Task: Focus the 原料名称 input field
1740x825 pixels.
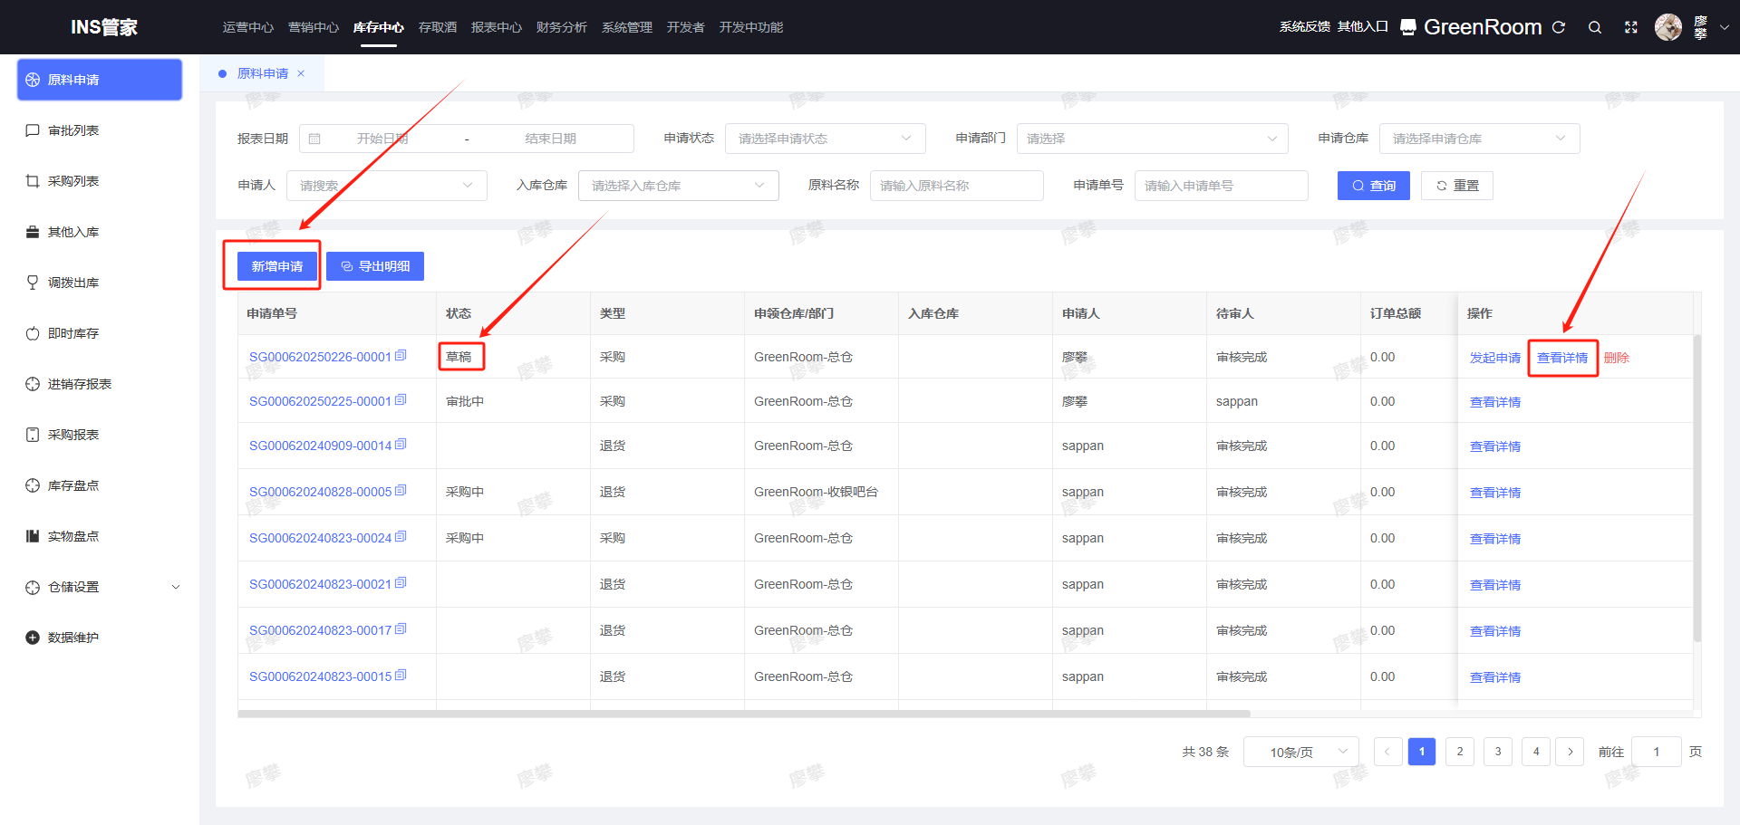Action: (x=956, y=186)
